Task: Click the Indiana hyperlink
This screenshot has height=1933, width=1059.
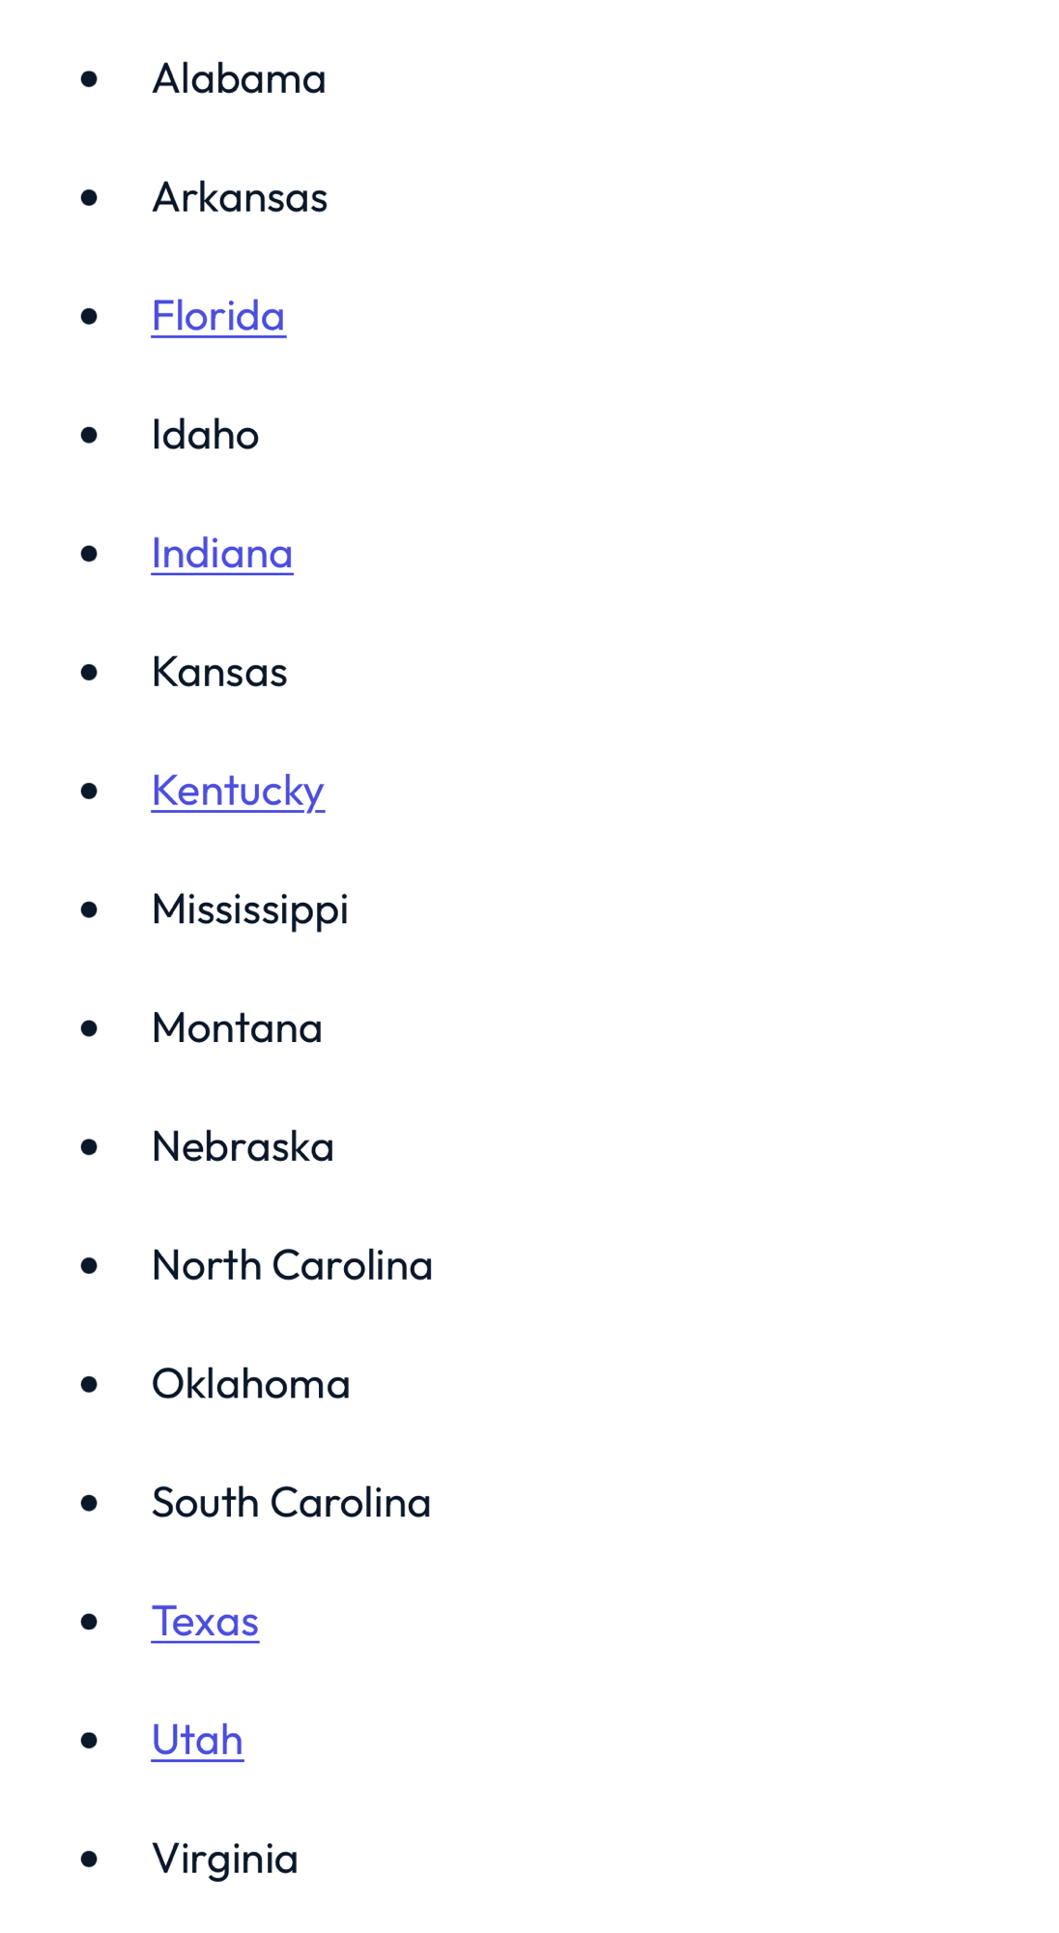Action: click(222, 554)
